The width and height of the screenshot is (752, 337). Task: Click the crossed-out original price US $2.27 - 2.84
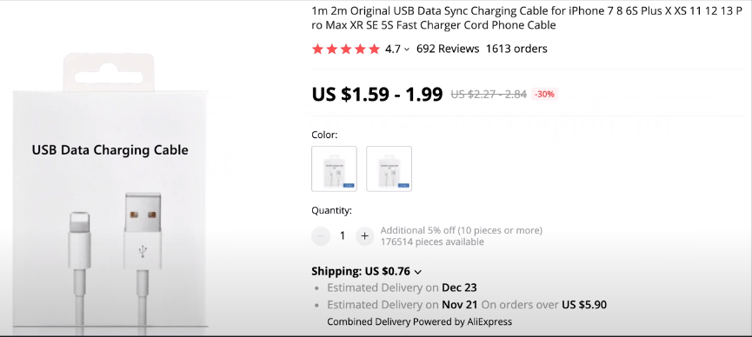[x=489, y=95]
